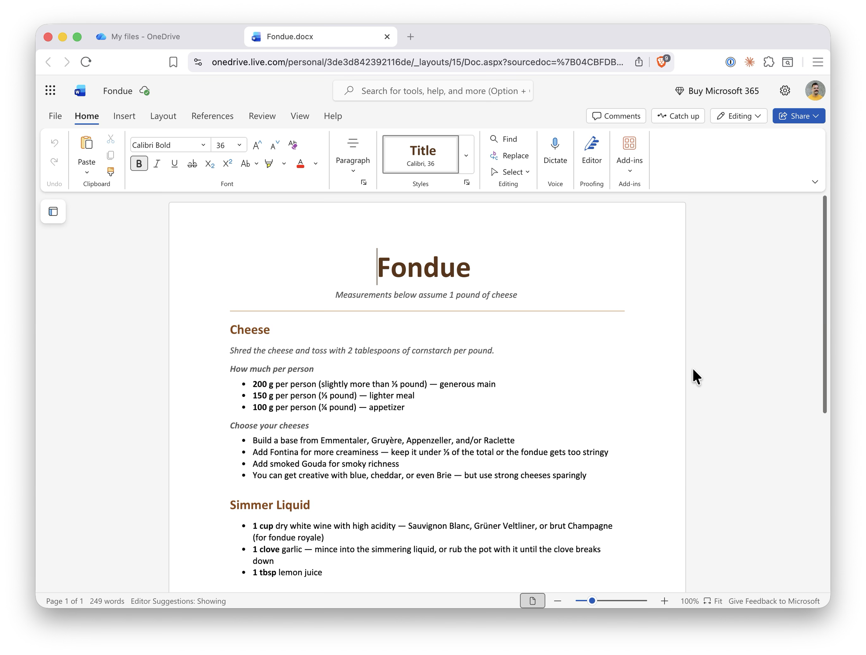Open the File menu
The height and width of the screenshot is (655, 866).
pos(55,116)
